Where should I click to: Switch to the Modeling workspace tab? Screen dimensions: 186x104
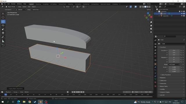(x=38, y=4)
